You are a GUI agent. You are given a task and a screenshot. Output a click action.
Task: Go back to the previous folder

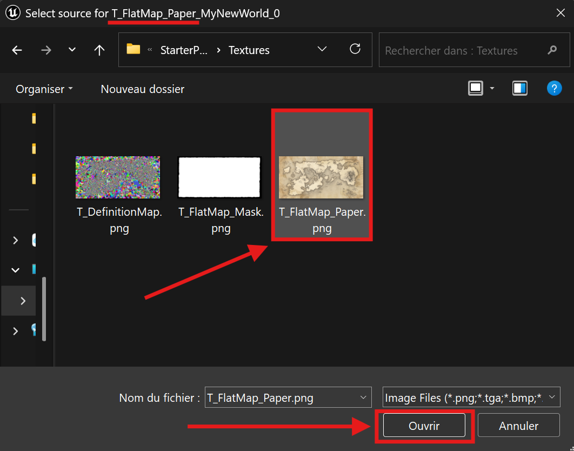click(17, 50)
